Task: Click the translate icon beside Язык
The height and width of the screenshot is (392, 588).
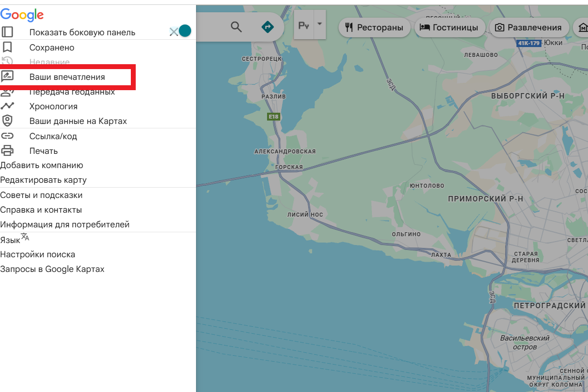Action: click(24, 236)
